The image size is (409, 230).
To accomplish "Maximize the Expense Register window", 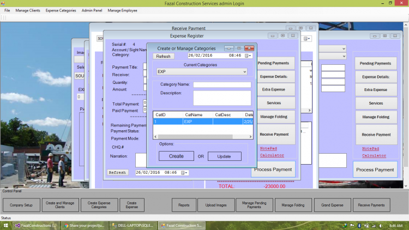I will (x=282, y=36).
